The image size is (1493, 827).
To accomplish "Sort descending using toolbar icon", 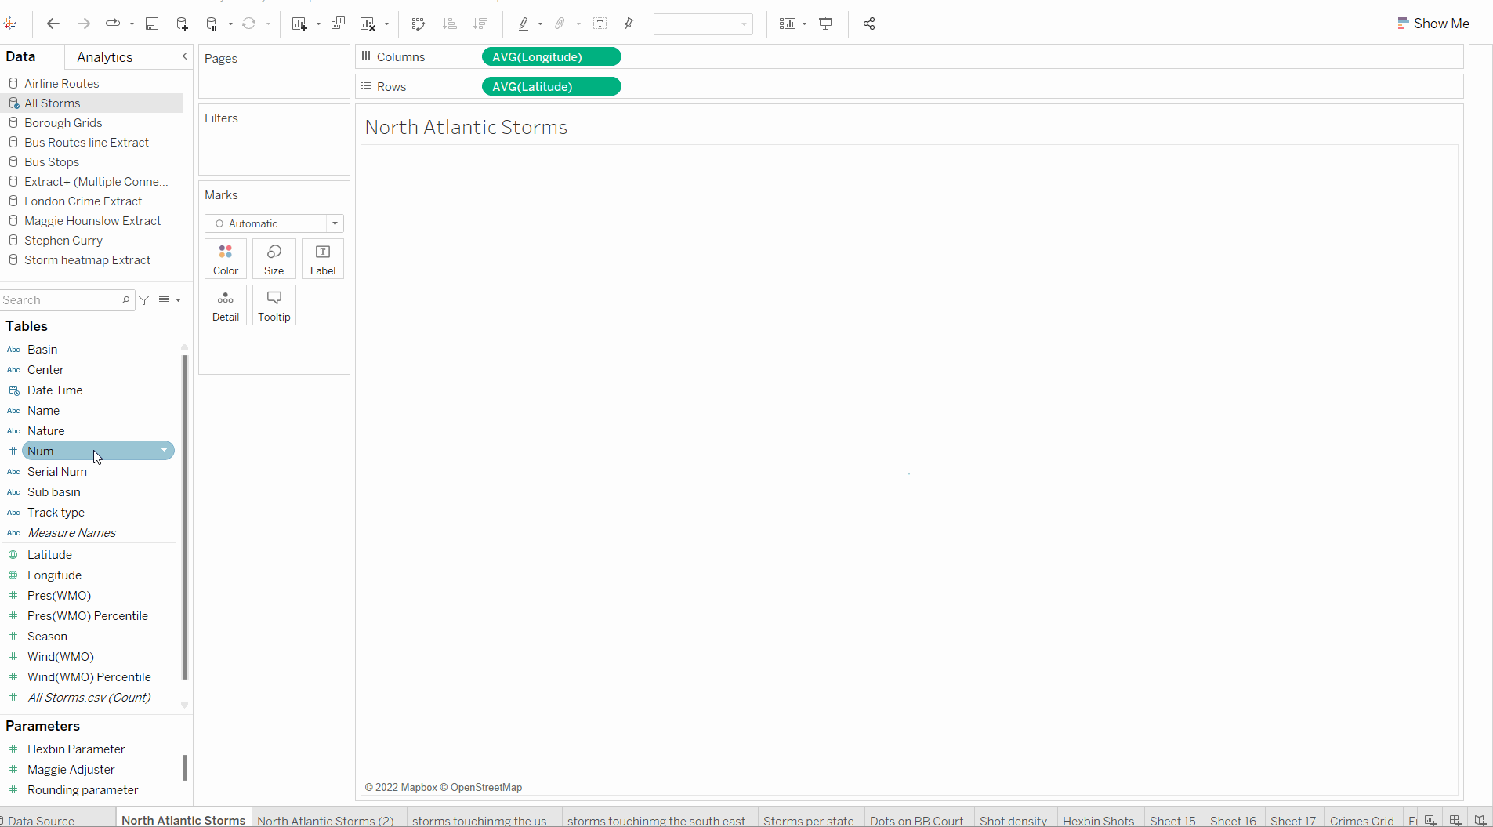I will (x=480, y=24).
